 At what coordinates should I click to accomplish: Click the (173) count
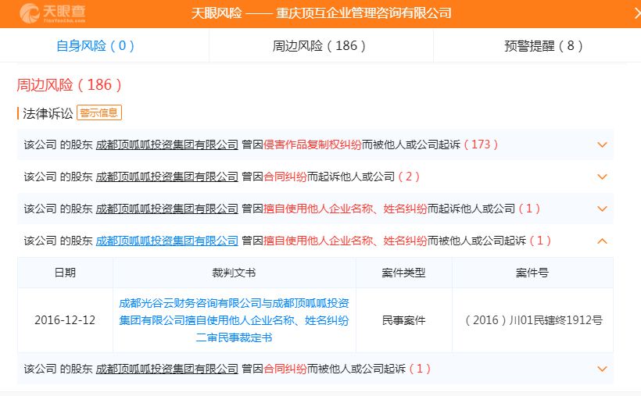click(481, 144)
